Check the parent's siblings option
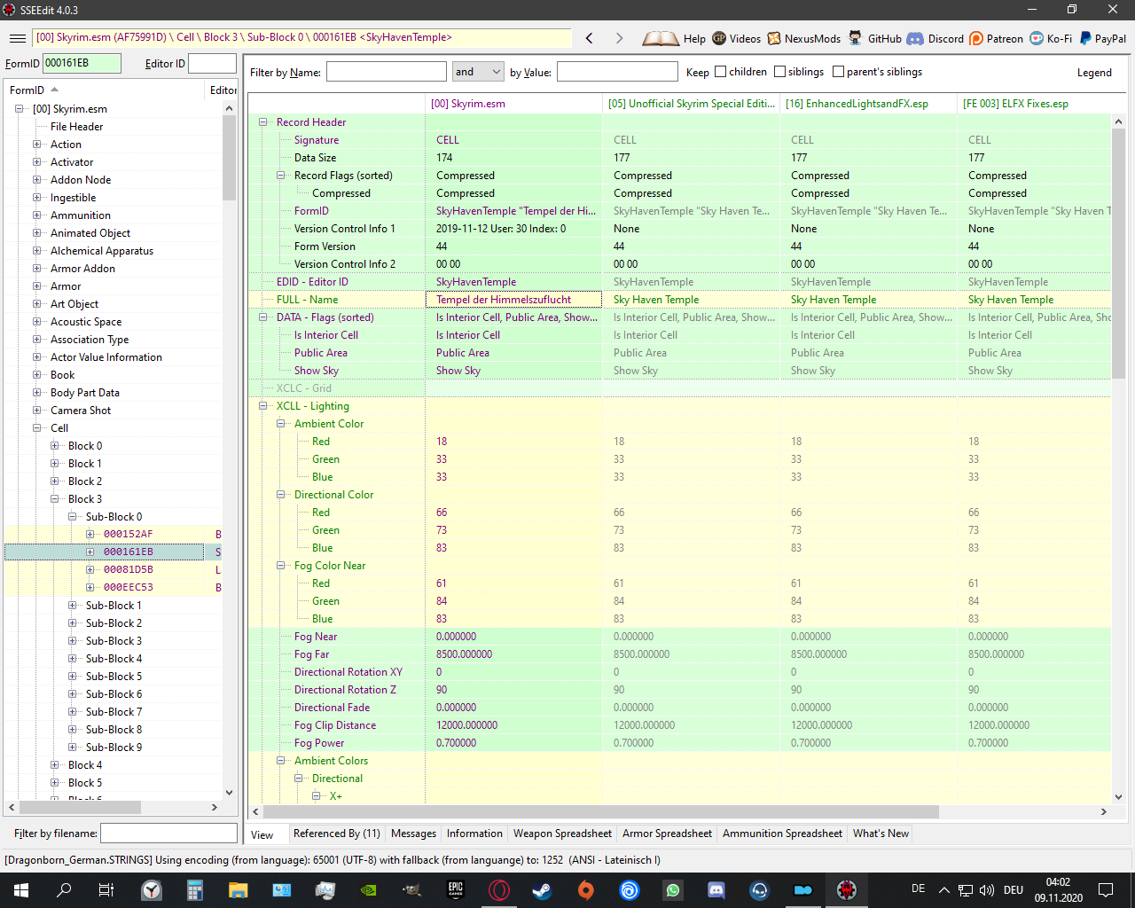This screenshot has width=1135, height=908. [839, 72]
